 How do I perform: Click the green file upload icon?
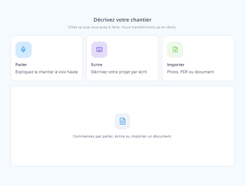point(175,50)
